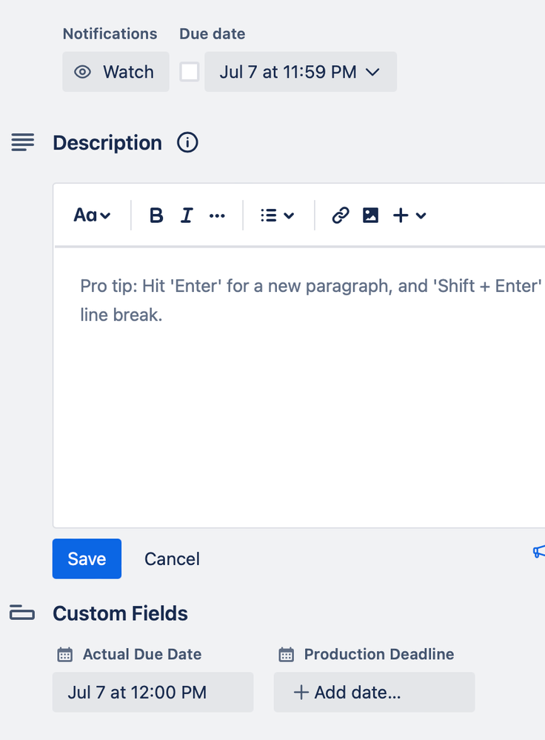Viewport: 545px width, 740px height.
Task: Click the Custom Fields section icon
Action: 22,613
